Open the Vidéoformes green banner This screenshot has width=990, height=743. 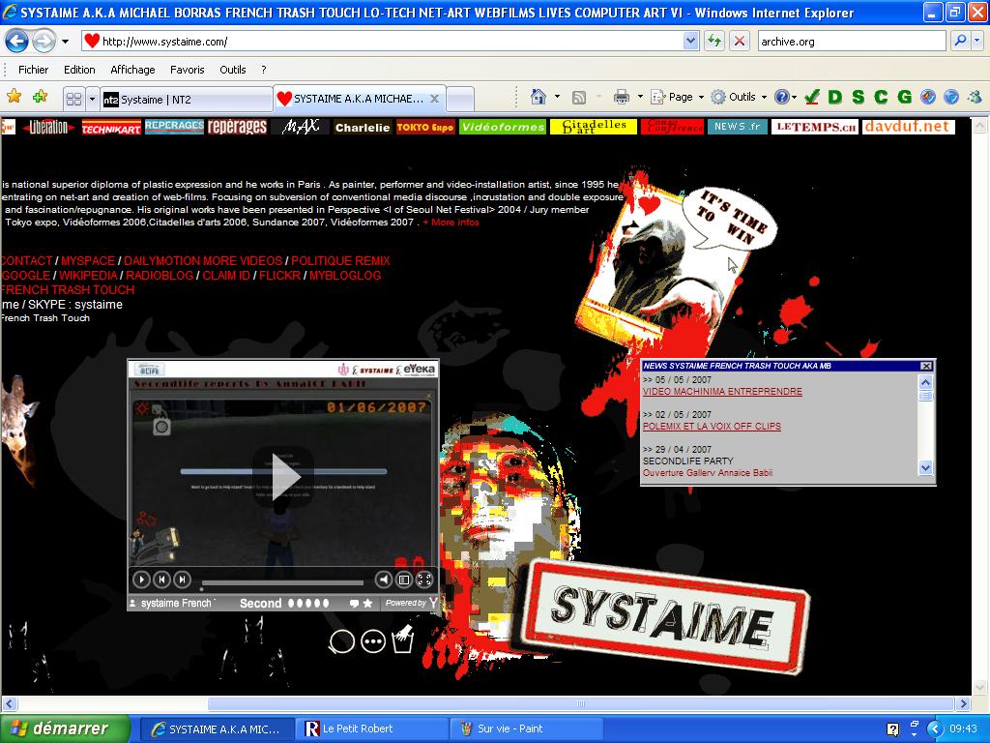503,127
